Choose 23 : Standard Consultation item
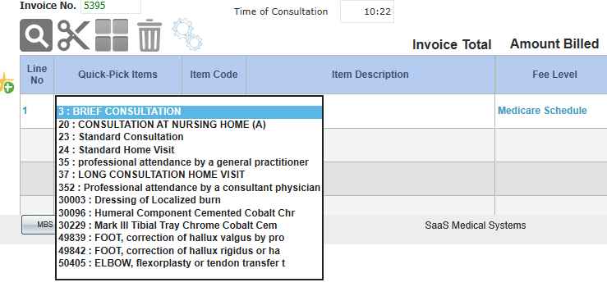Viewport: 607px width, 296px height. tap(121, 137)
